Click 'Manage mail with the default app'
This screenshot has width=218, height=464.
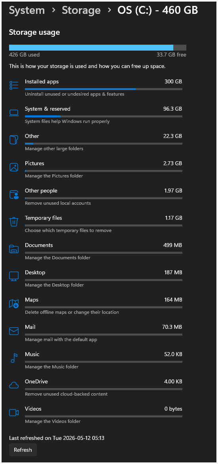point(61,340)
